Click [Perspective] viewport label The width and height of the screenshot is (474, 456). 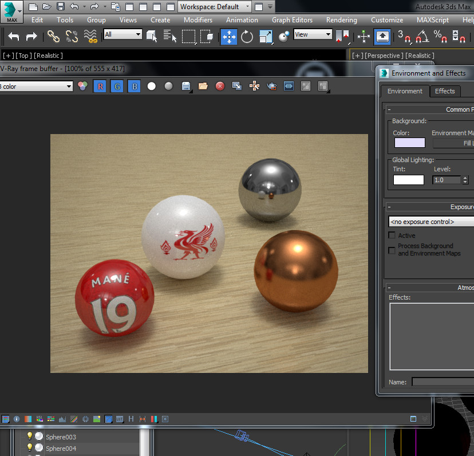point(384,56)
